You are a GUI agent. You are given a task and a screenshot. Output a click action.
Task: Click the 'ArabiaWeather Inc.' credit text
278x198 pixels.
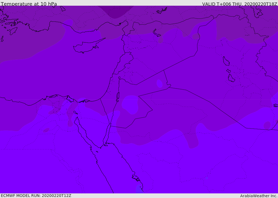259,196
